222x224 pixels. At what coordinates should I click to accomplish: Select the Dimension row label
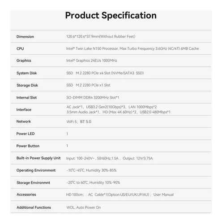pyautogui.click(x=25, y=37)
